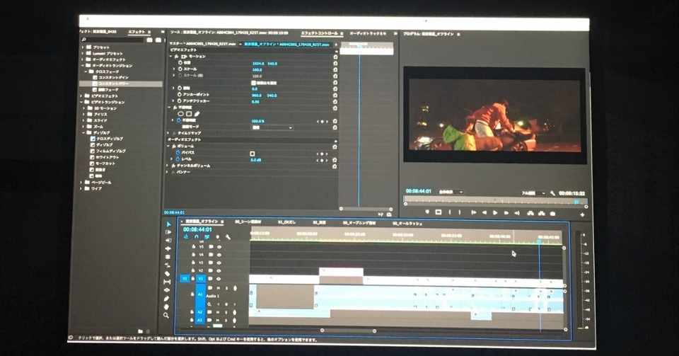This screenshot has height=356, width=679.
Task: Open the blend mode dropdown under opacity
Action: (272, 127)
